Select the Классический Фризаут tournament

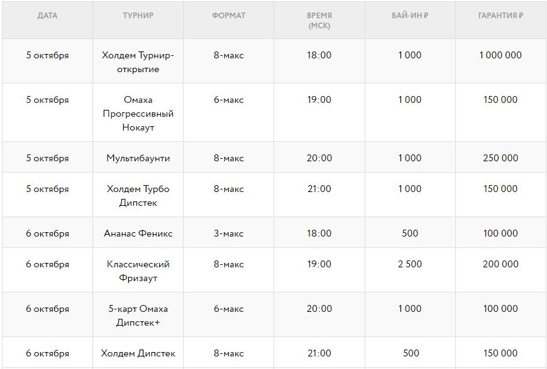coord(138,271)
